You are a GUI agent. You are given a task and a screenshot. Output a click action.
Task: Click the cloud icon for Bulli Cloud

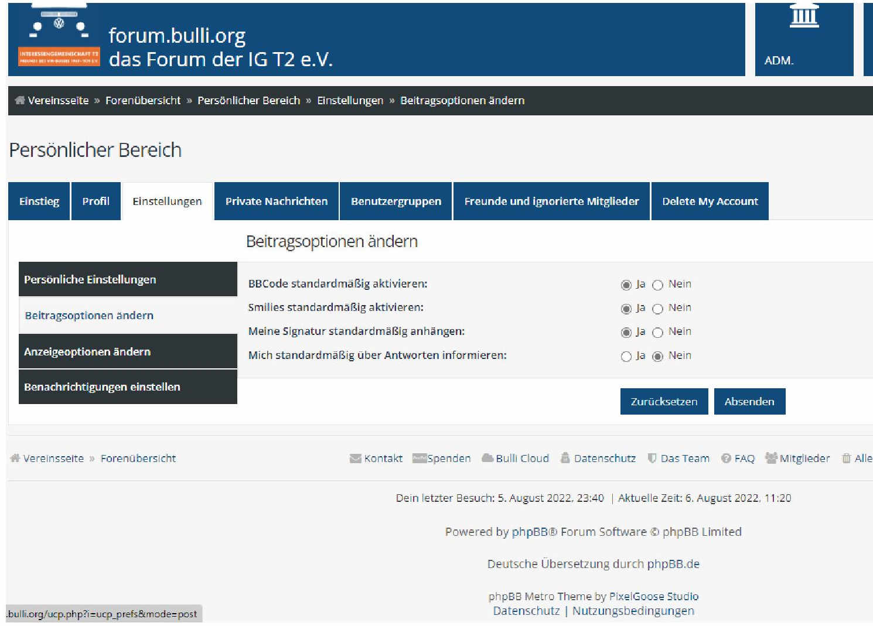pos(487,458)
